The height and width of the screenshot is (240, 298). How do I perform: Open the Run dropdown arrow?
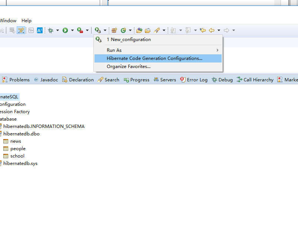(72, 30)
